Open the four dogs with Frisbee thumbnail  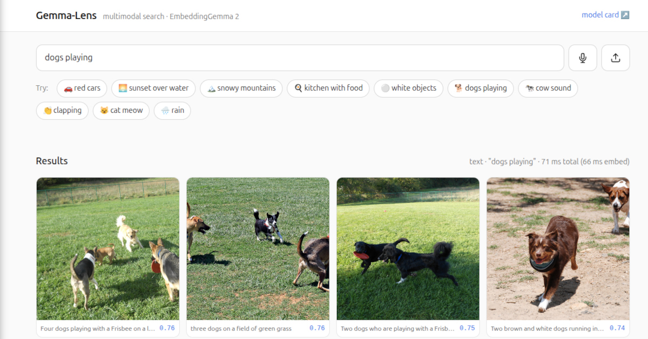(x=108, y=249)
